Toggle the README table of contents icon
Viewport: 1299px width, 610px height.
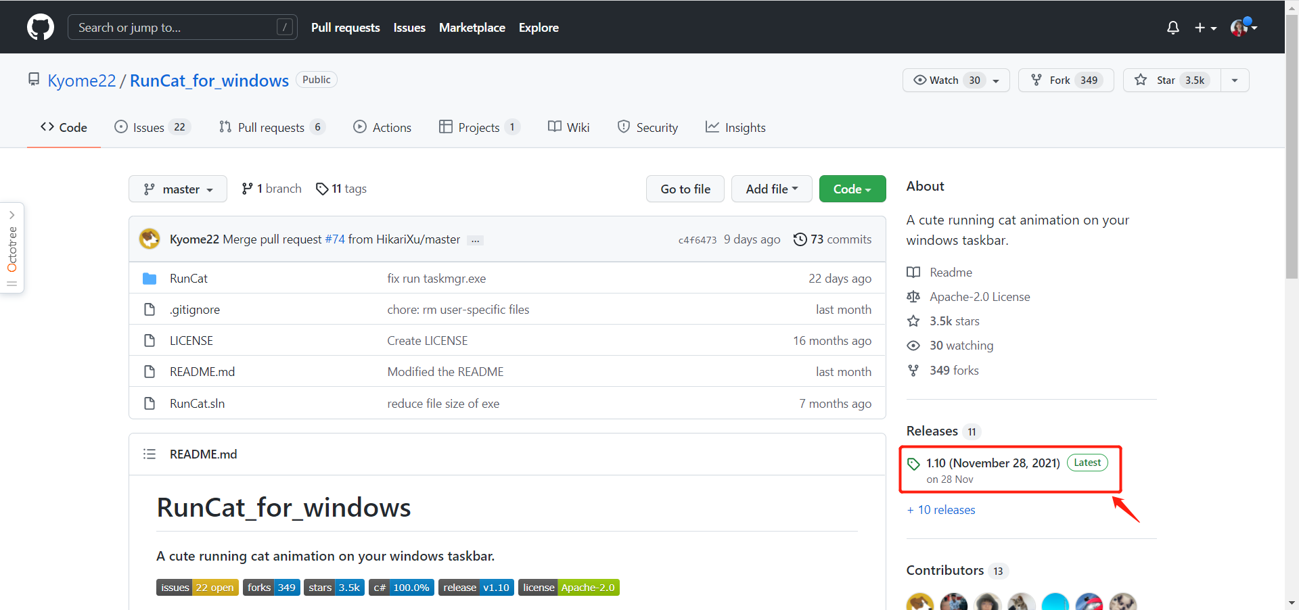tap(150, 454)
